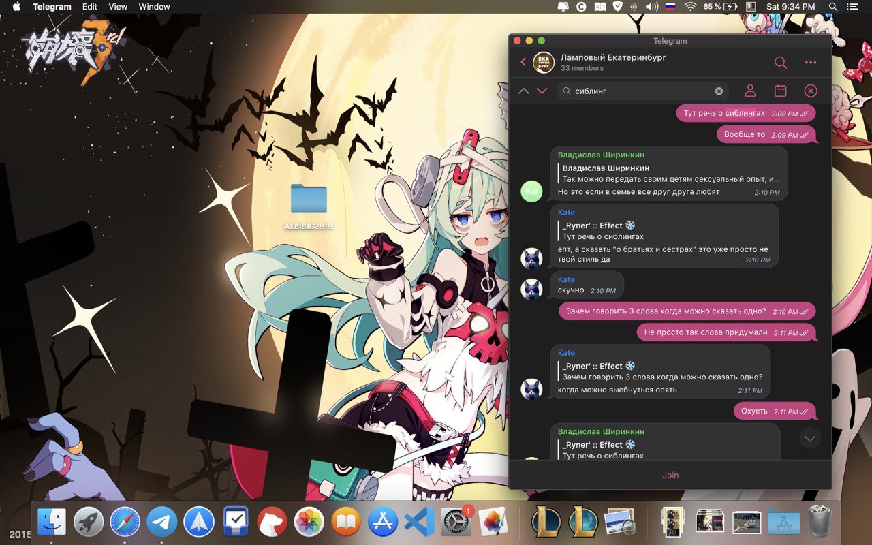Click the Wi-Fi status icon in menu bar
This screenshot has height=545, width=872.
[x=691, y=7]
